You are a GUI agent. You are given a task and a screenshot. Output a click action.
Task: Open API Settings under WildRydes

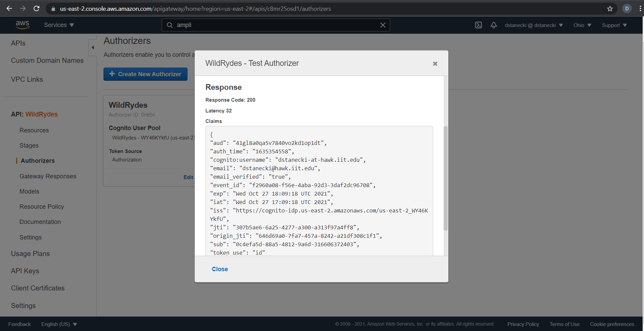click(x=30, y=237)
